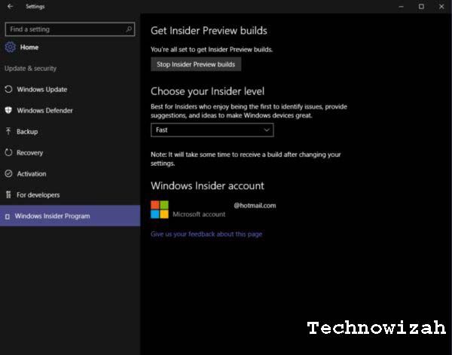This screenshot has width=452, height=355.
Task: Focus the Find a setting search box
Action: (70, 29)
